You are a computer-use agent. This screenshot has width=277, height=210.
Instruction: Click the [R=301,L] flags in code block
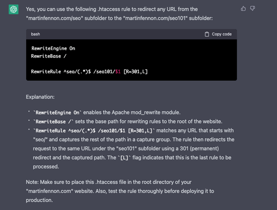click(136, 72)
